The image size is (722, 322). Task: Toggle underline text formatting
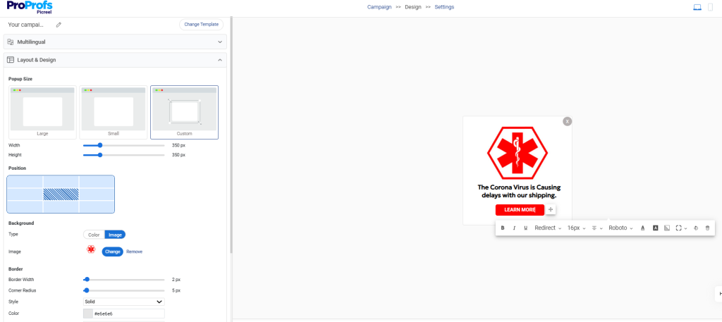525,228
